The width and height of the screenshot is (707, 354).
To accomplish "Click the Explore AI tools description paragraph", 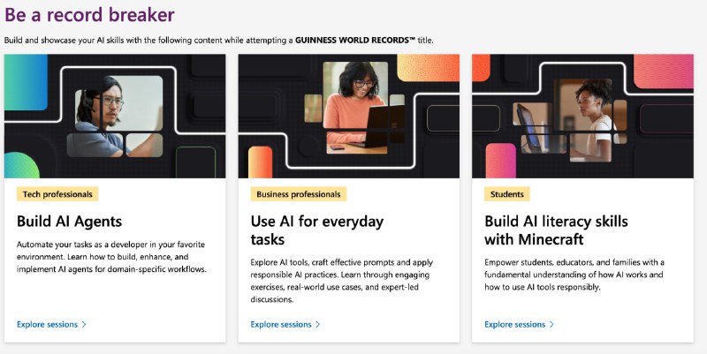I will point(342,281).
